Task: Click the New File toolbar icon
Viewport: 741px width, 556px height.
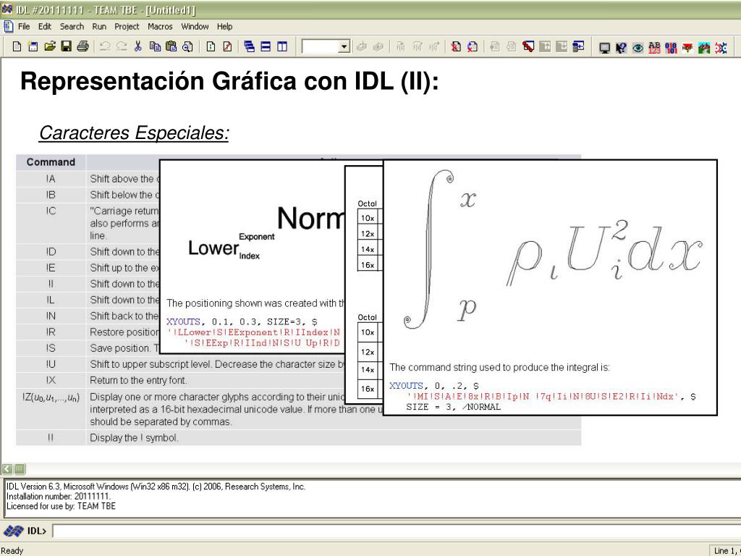Action: (17, 46)
